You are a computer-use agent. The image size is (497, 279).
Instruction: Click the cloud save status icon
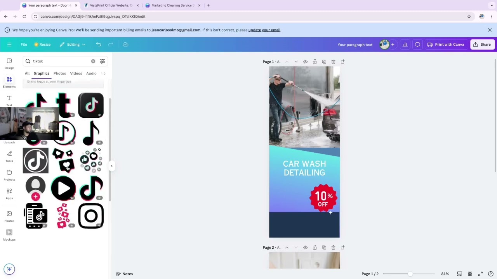(125, 44)
